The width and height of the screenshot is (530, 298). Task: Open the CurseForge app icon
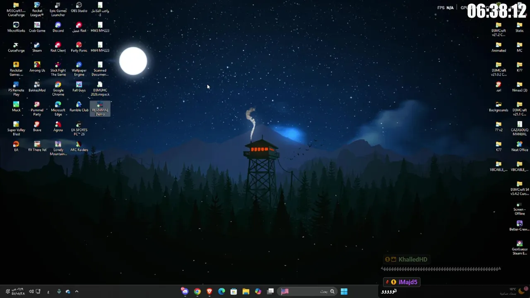pos(16,47)
